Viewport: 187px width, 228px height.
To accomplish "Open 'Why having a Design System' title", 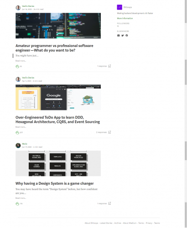I will 55,183.
